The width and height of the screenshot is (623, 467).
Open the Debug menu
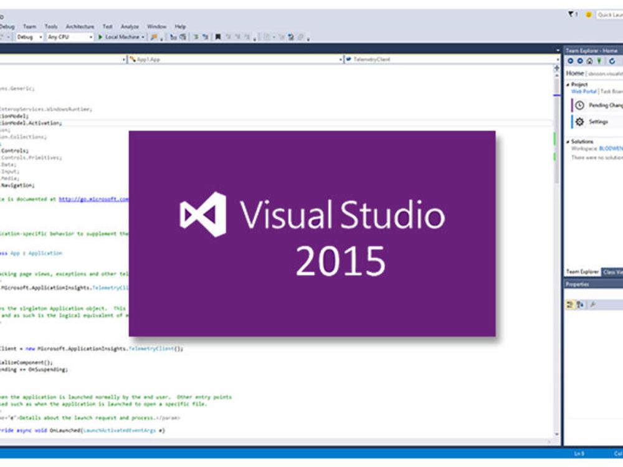click(x=7, y=27)
